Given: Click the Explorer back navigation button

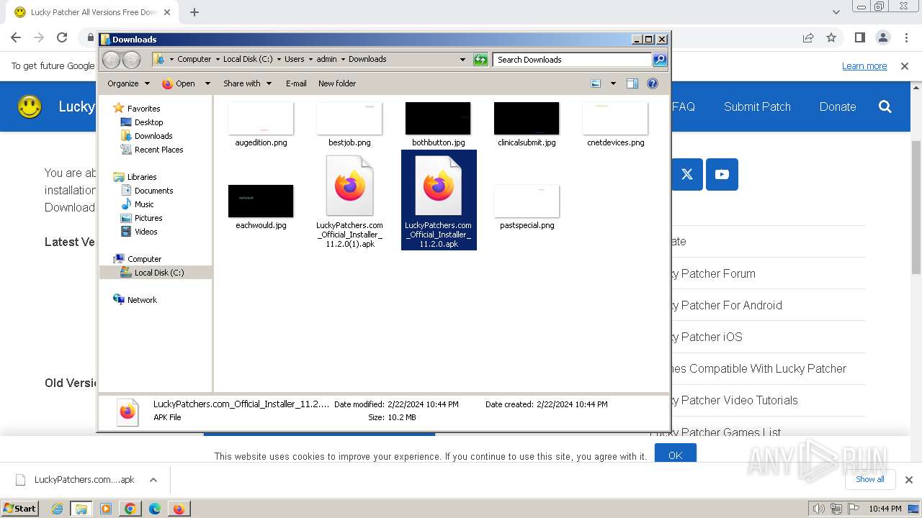Looking at the screenshot, I should point(111,60).
